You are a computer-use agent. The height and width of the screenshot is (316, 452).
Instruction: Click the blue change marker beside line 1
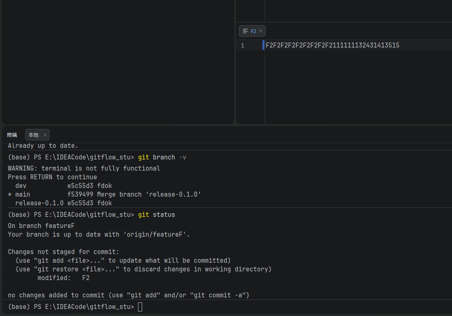point(263,45)
